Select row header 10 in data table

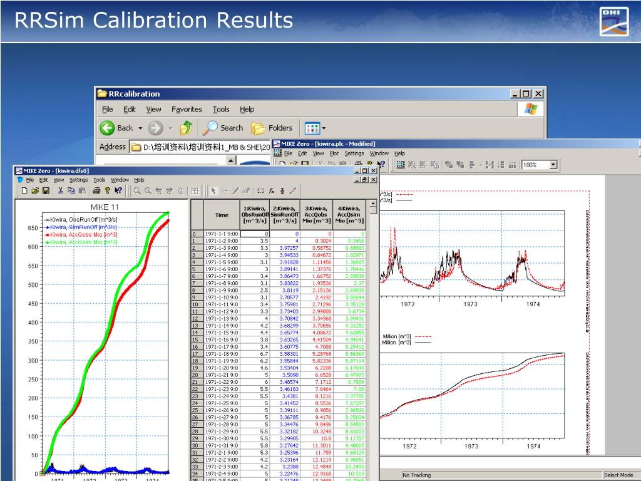pyautogui.click(x=197, y=304)
